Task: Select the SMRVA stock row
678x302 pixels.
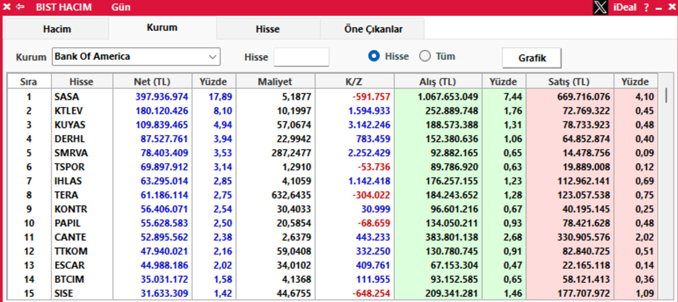Action: [x=333, y=153]
